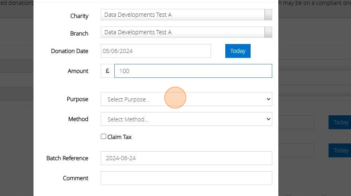The image size is (351, 196).
Task: Click the Branch field text box
Action: (x=182, y=32)
